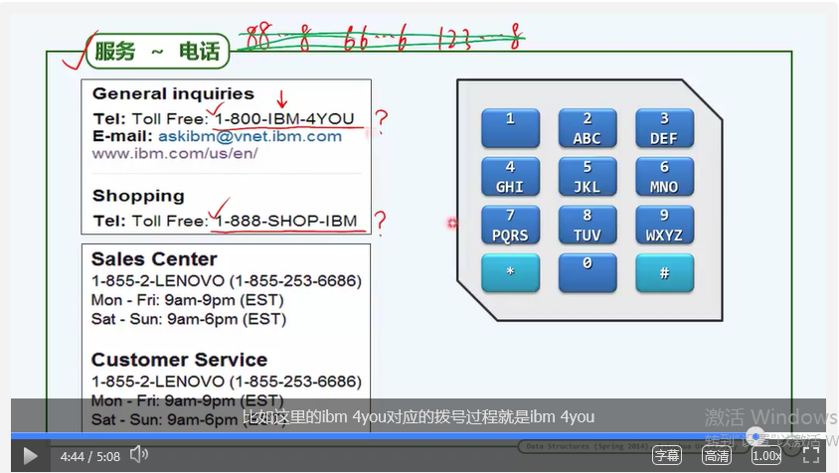Click Sales Center Mon - Fri hours line

(187, 300)
